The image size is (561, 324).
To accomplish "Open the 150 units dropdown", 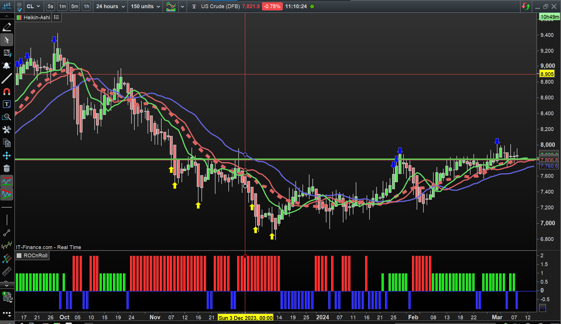I will click(145, 6).
